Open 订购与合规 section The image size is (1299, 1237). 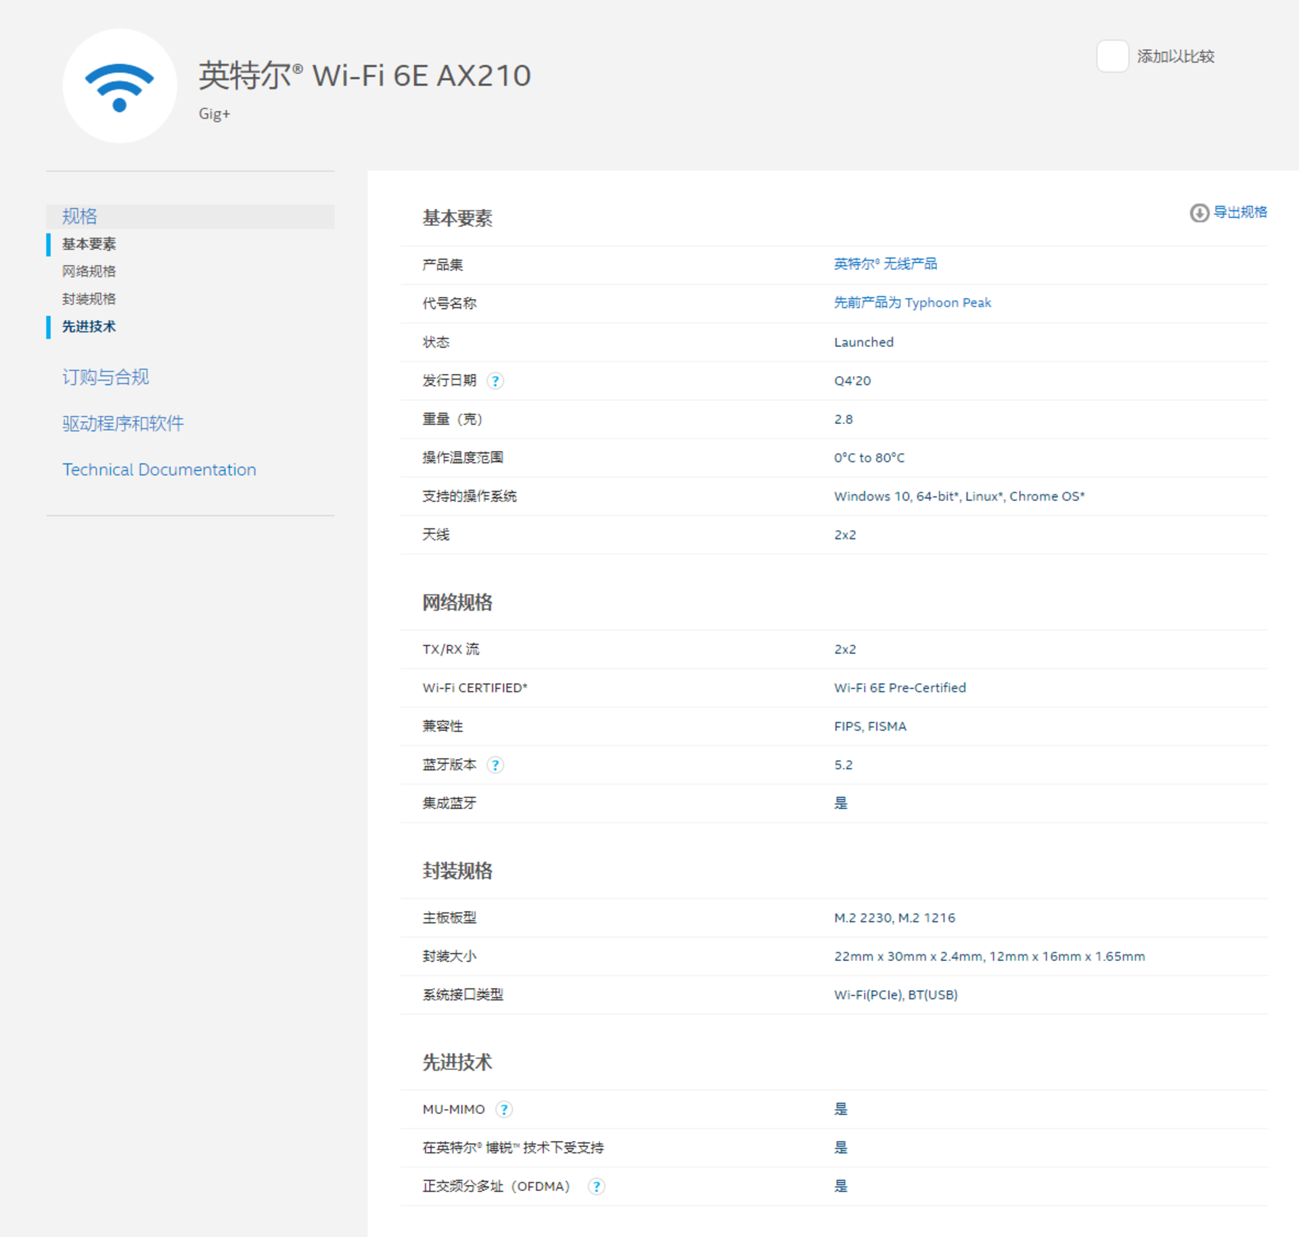[106, 377]
